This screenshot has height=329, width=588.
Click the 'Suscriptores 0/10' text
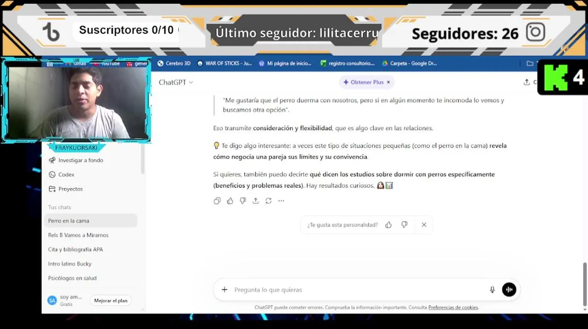click(126, 30)
